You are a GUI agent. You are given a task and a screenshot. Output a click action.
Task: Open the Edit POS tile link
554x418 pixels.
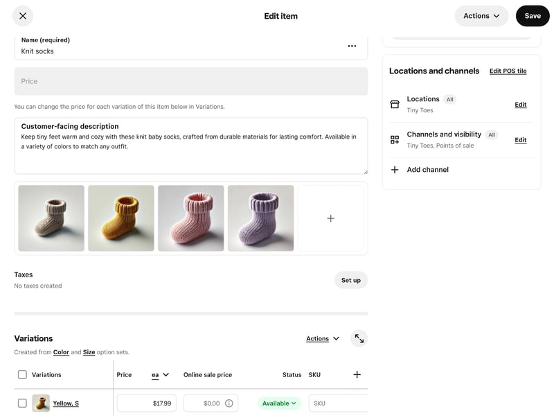point(508,71)
